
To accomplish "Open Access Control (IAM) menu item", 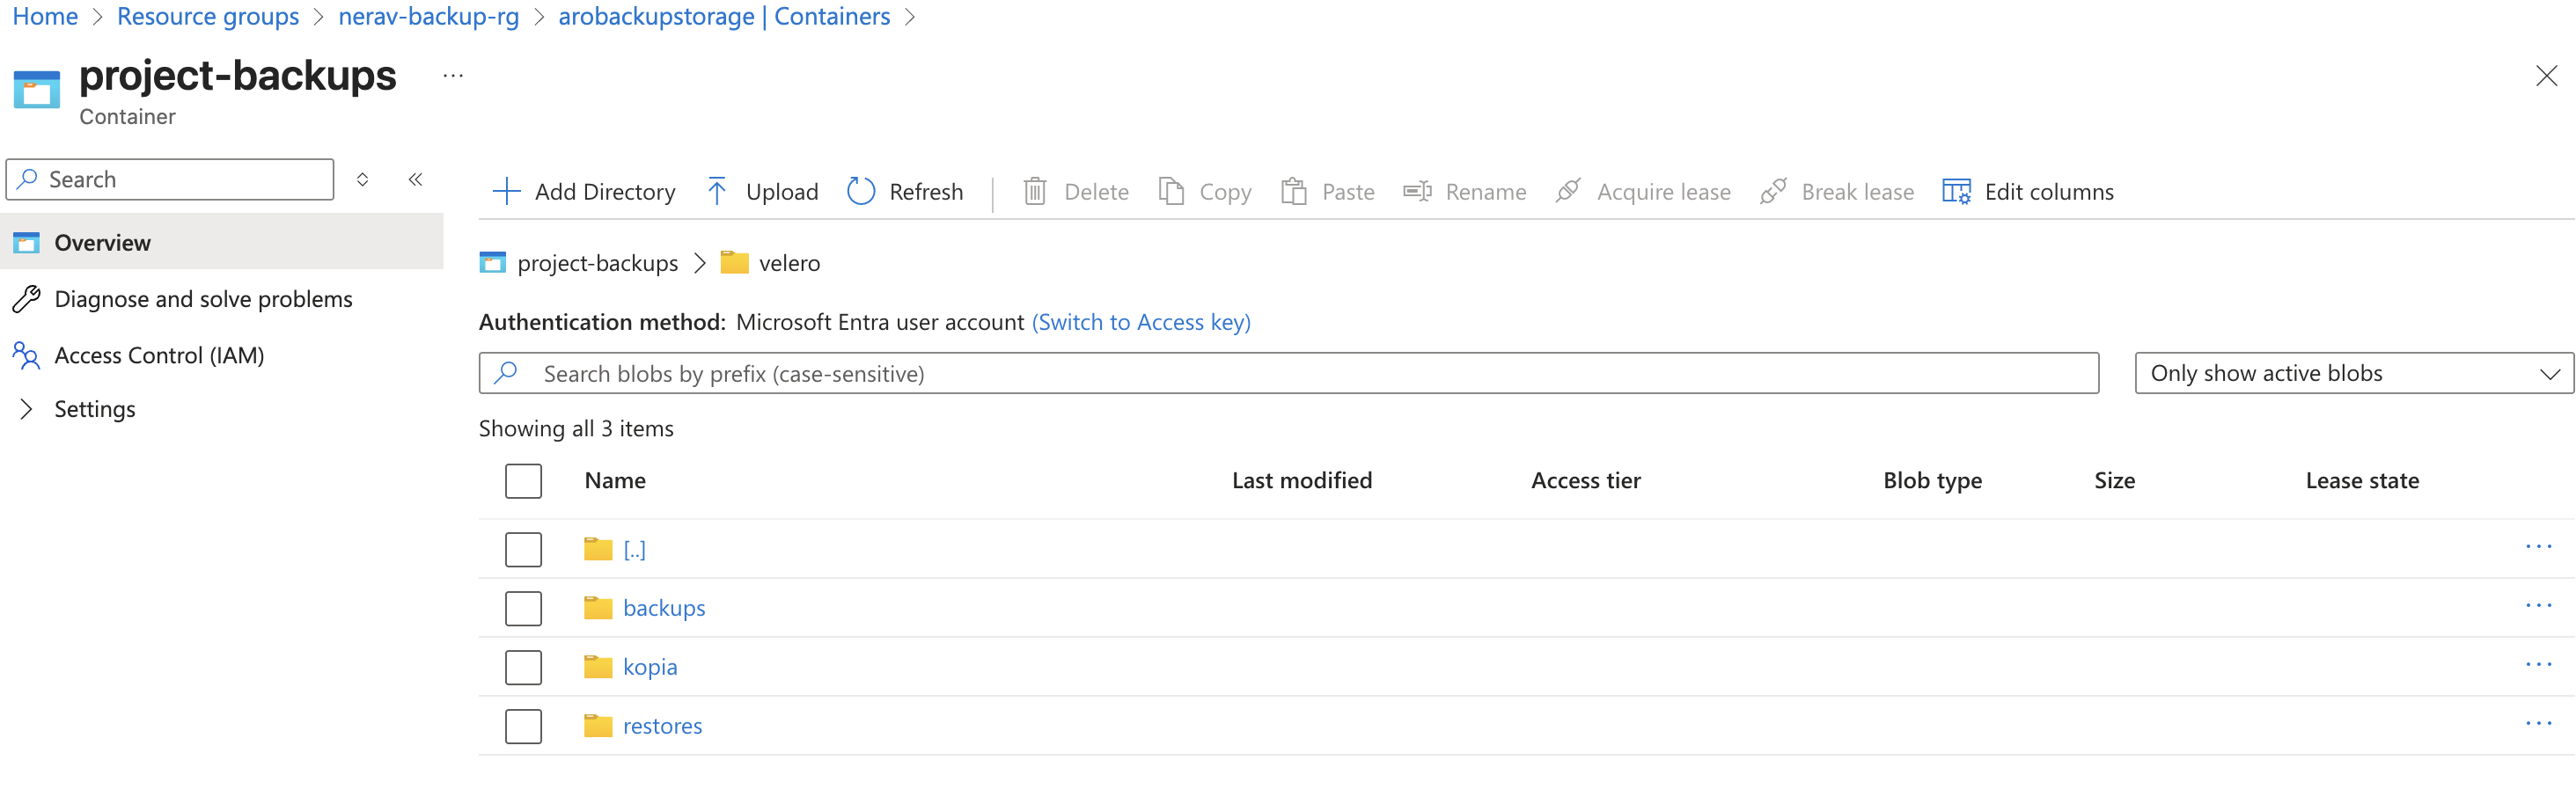I will 159,355.
